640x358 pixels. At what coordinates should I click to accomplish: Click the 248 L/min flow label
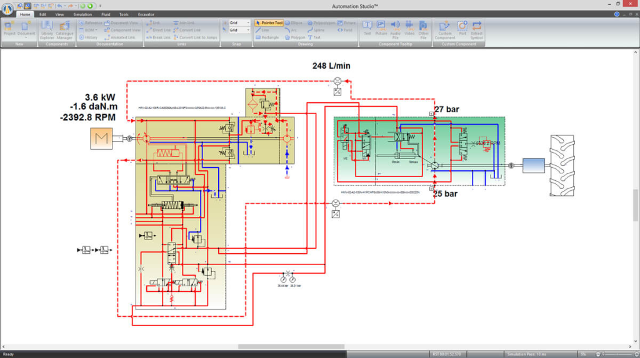[x=331, y=65]
